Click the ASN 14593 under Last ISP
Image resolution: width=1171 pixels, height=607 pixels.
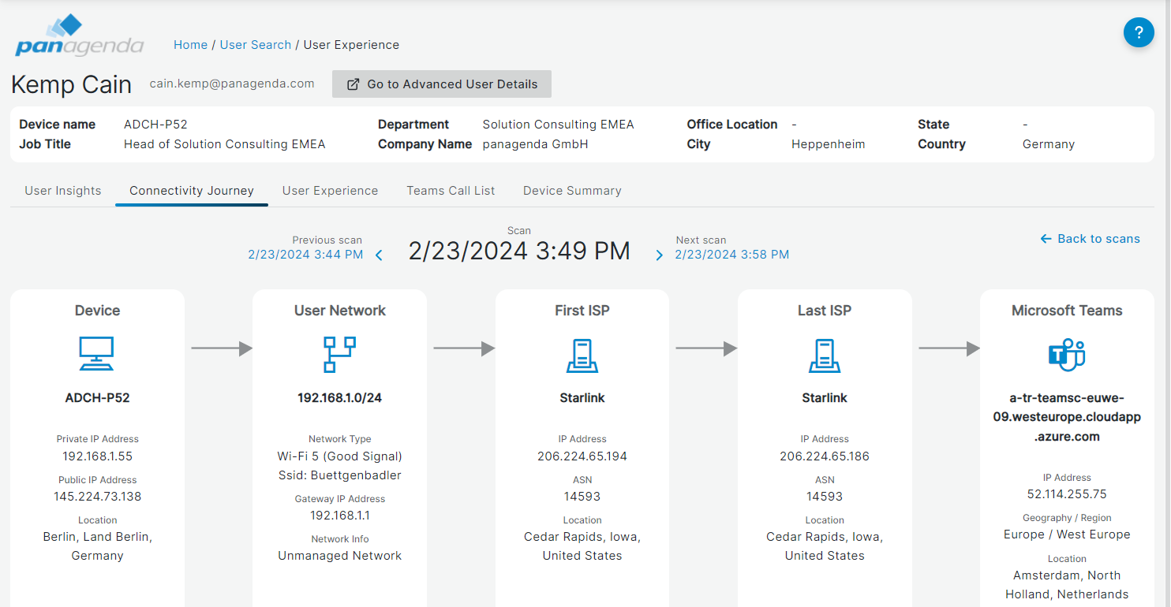click(x=825, y=497)
